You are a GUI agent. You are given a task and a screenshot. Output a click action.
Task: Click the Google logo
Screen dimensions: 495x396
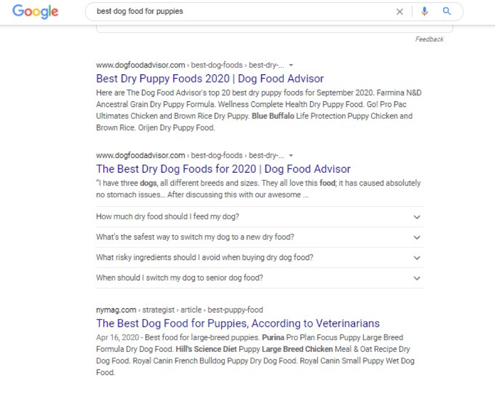tap(35, 11)
